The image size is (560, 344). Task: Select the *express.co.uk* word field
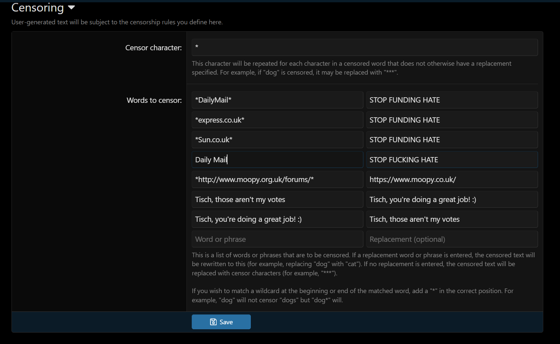[x=277, y=120]
